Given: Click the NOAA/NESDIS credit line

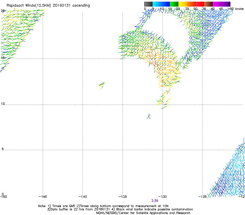Looking at the screenshot, I should coord(143,213).
